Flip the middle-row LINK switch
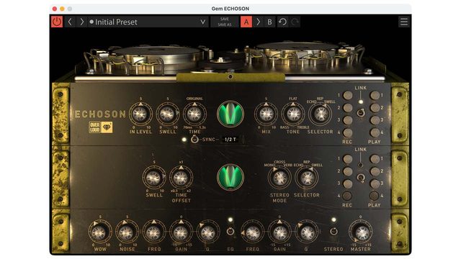The height and width of the screenshot is (259, 461). point(361,178)
